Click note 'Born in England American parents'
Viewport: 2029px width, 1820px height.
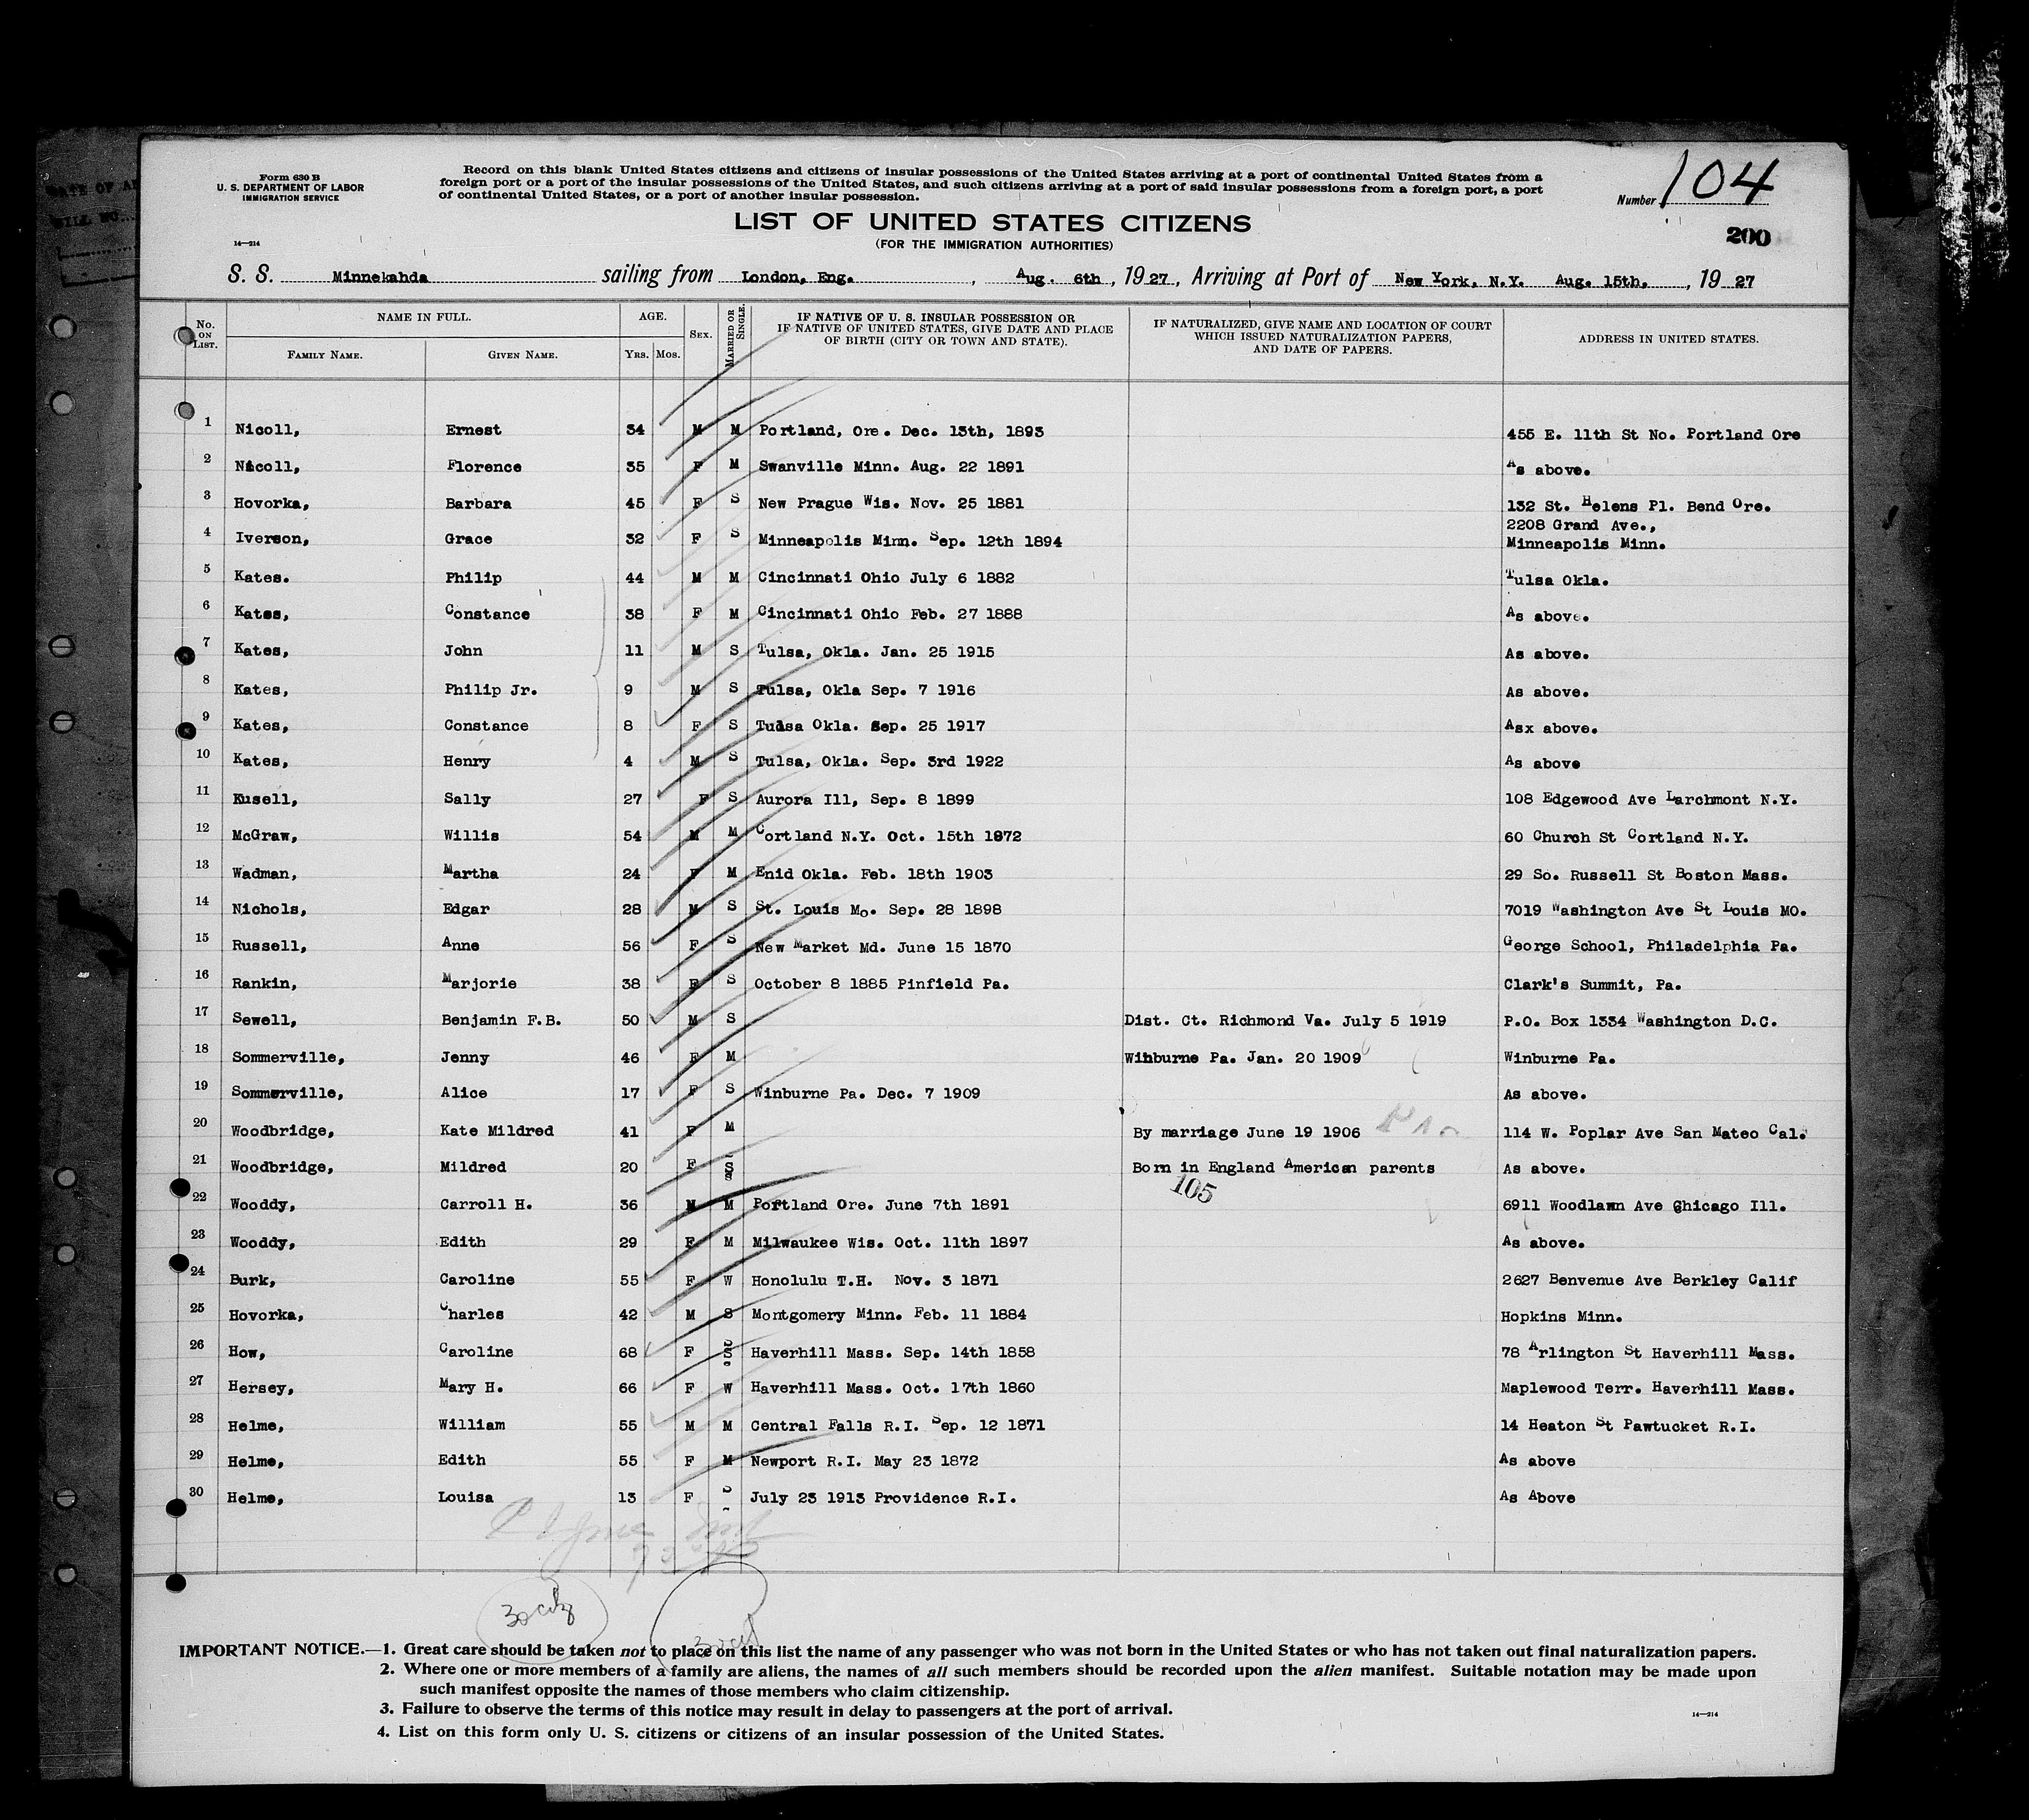(1283, 1167)
